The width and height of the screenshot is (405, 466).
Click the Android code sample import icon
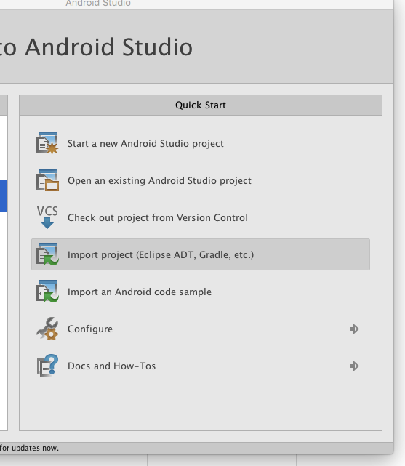pos(47,292)
